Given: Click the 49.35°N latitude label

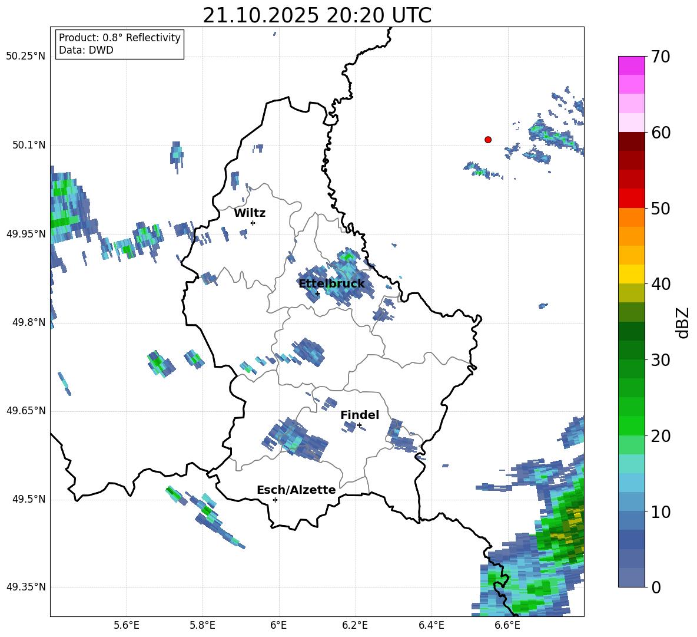Looking at the screenshot, I should pos(25,587).
